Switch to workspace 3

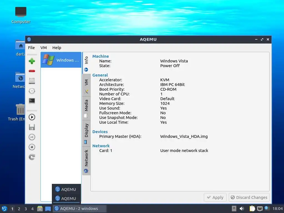26,209
